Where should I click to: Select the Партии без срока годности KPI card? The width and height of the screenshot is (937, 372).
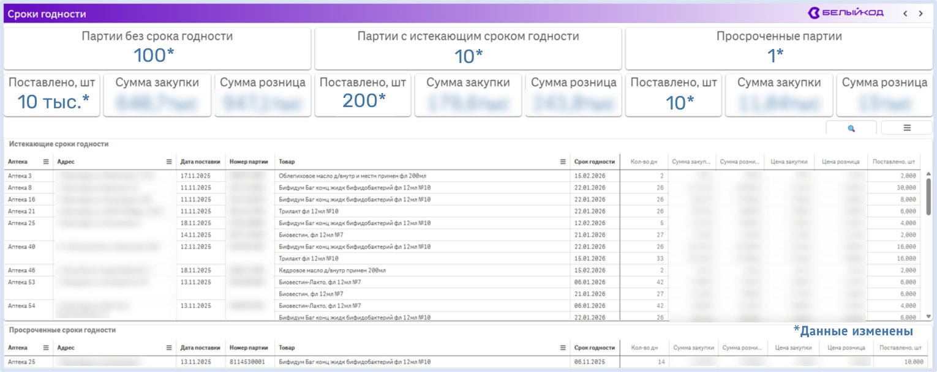point(157,48)
